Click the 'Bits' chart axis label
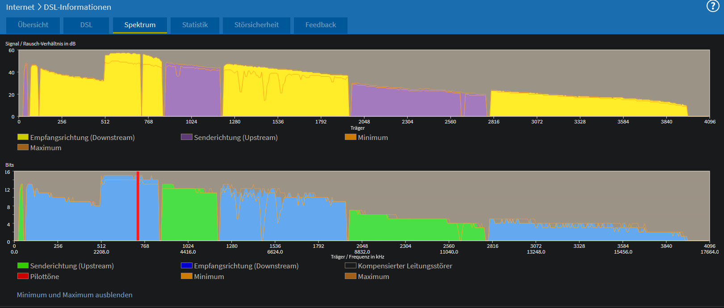 tap(9, 165)
